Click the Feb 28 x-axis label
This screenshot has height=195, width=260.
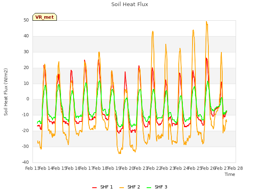236,168
